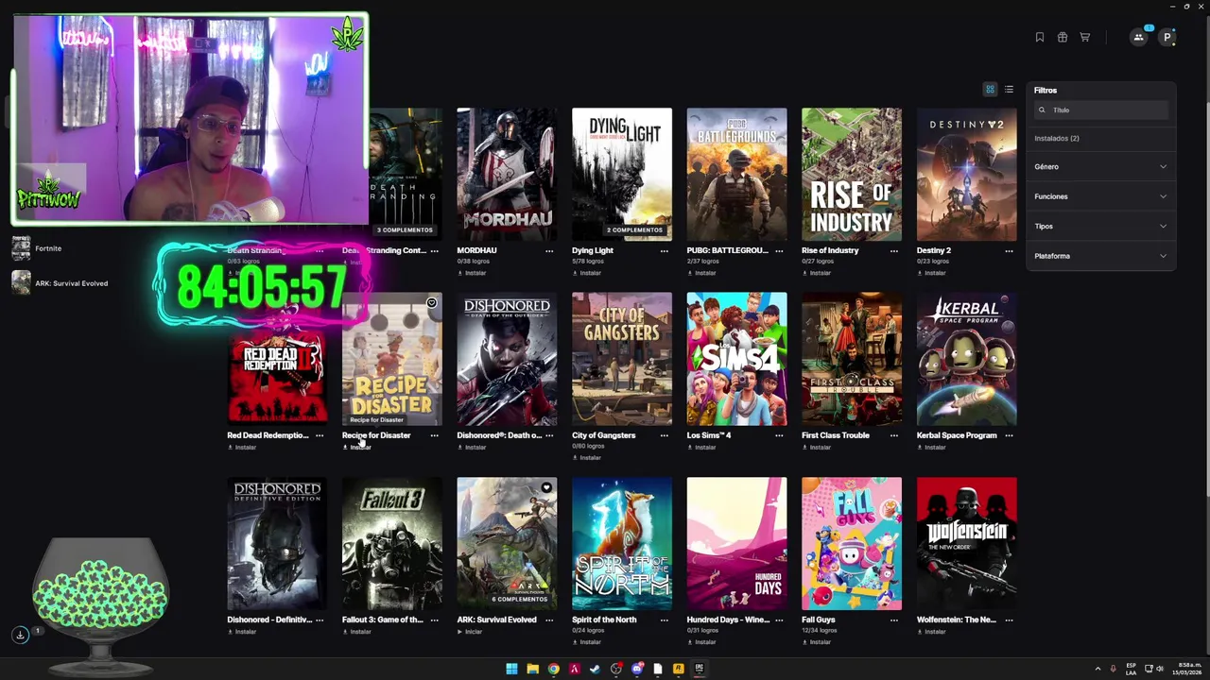Show hidden system tray icons
This screenshot has width=1210, height=680.
pos(1098,669)
